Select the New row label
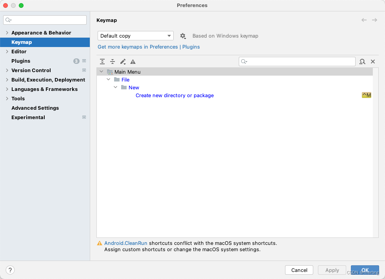Image resolution: width=385 pixels, height=279 pixels. tap(134, 88)
